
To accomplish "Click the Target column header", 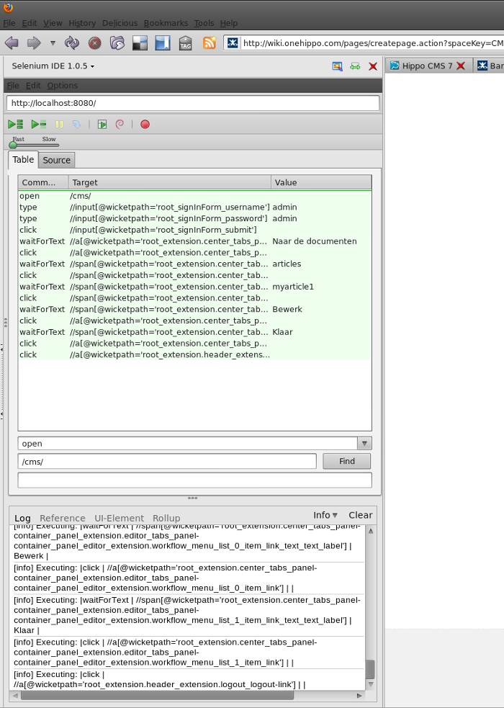I will pos(170,182).
